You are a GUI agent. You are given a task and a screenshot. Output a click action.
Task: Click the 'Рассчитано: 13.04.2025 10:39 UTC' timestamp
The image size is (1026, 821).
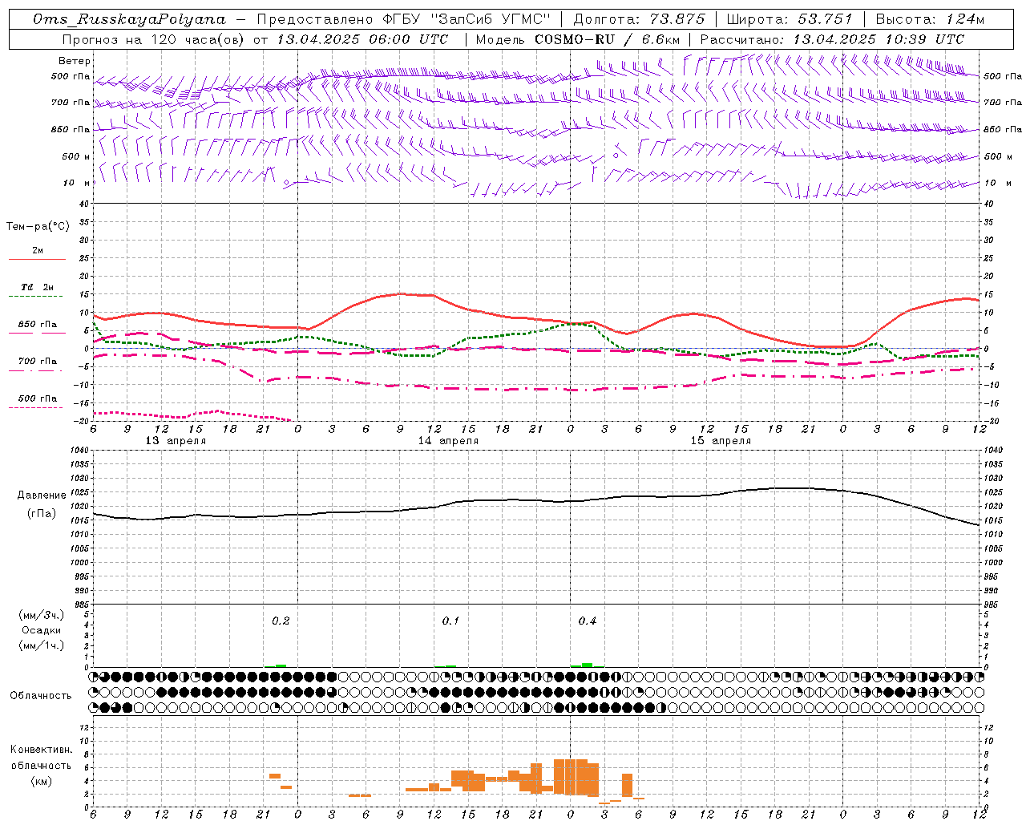832,38
